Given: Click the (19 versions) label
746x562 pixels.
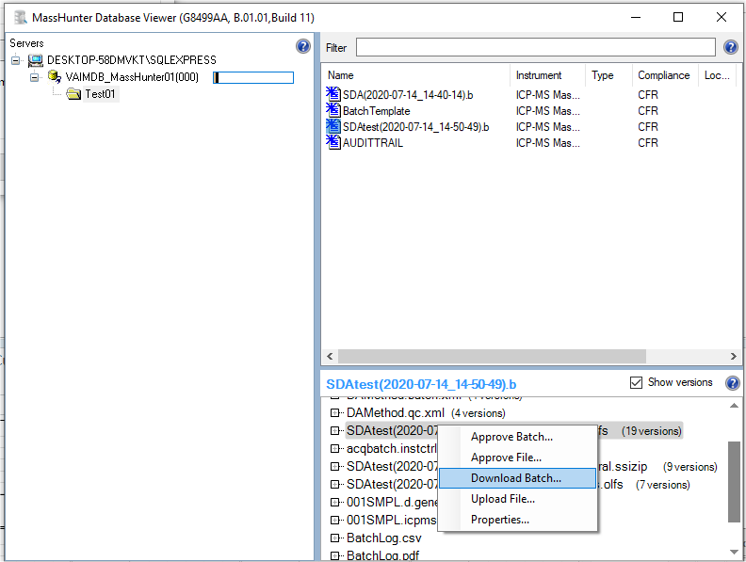Looking at the screenshot, I should point(651,431).
